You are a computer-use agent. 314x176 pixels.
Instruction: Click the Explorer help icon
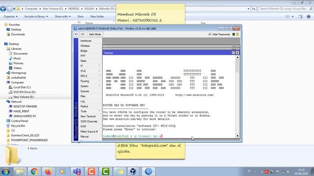point(309,17)
